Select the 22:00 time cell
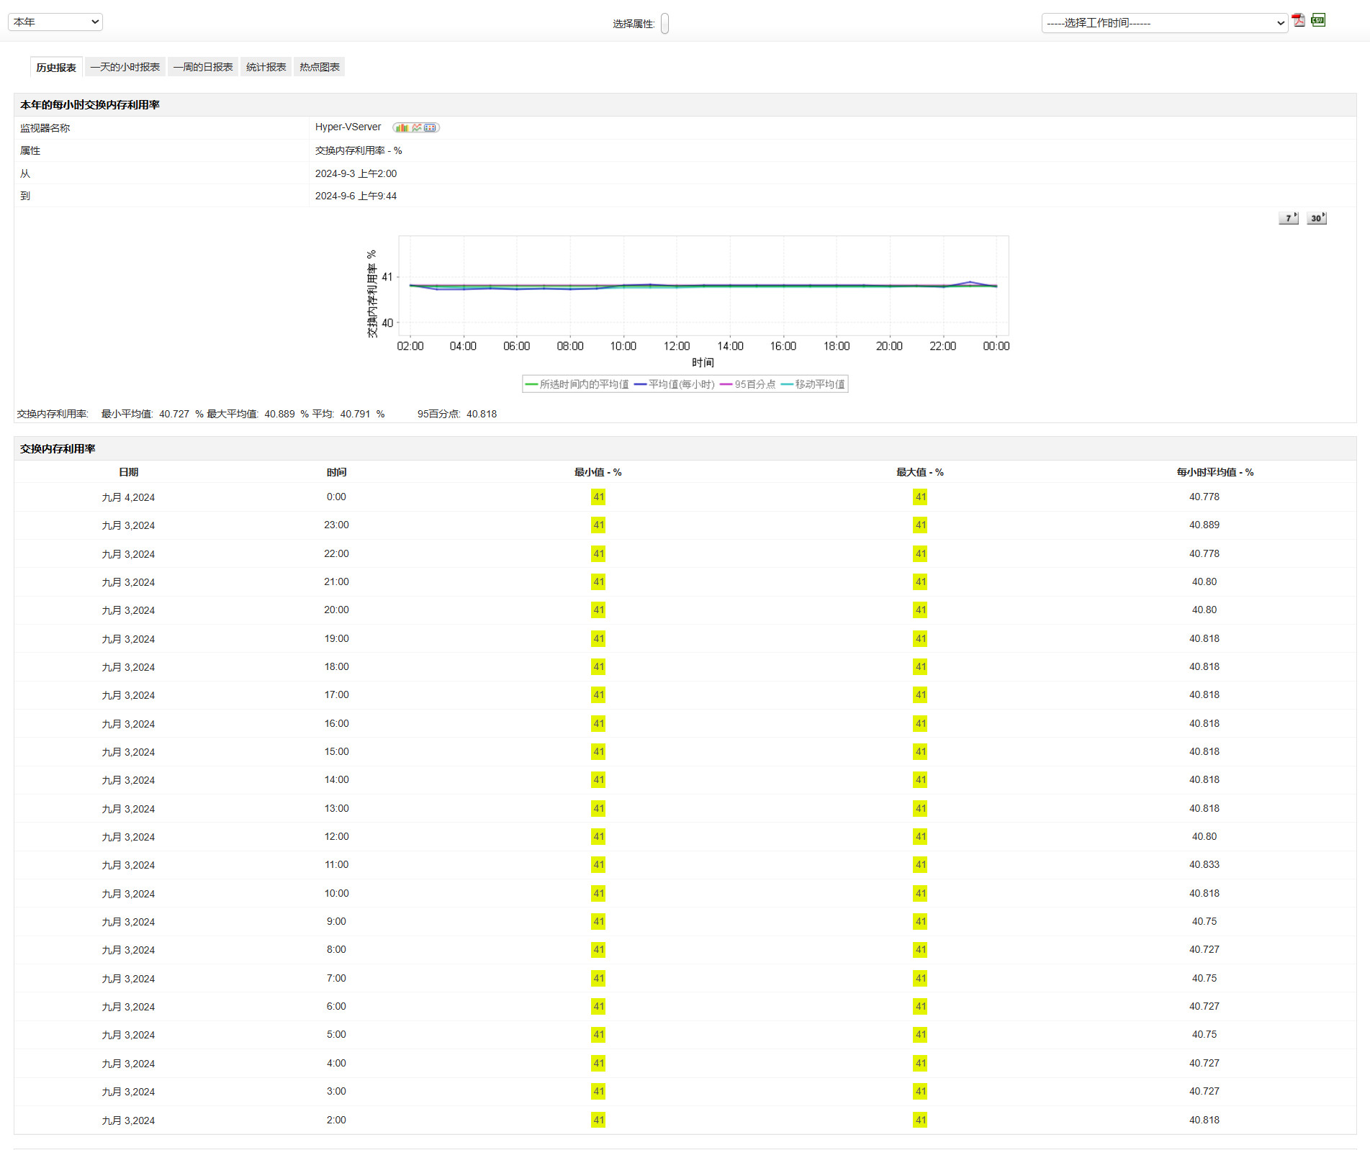1370x1150 pixels. [x=336, y=553]
